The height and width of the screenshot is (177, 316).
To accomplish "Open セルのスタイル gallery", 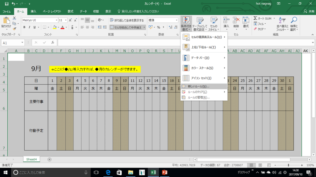I will [214, 24].
